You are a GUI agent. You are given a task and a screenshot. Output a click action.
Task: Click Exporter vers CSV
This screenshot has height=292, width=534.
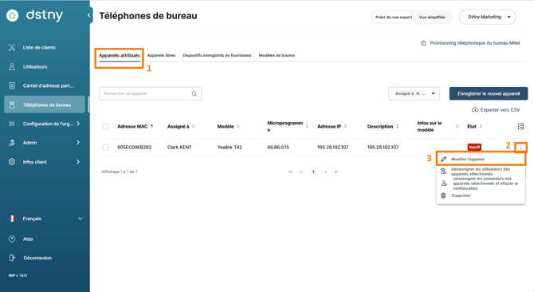click(x=496, y=110)
